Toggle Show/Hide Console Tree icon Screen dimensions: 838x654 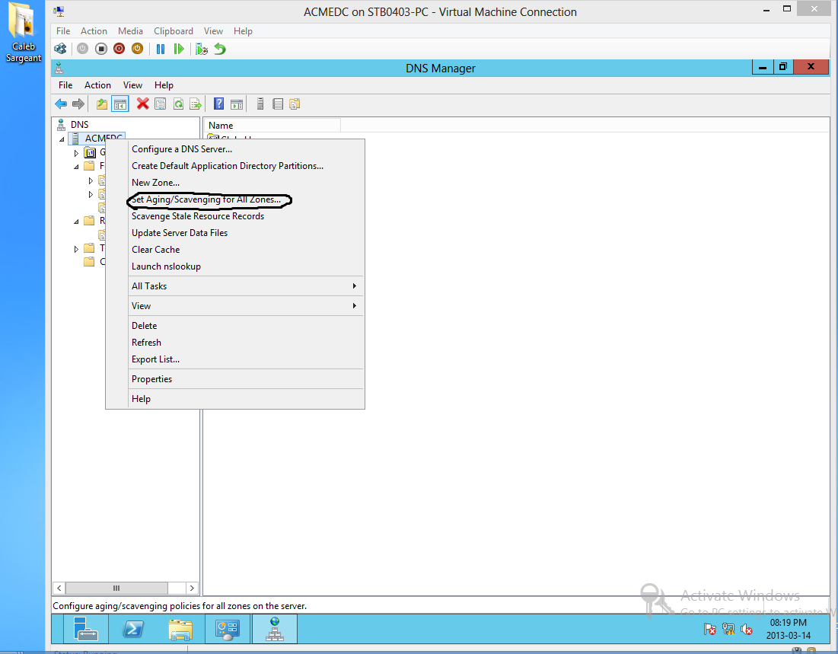coord(120,104)
